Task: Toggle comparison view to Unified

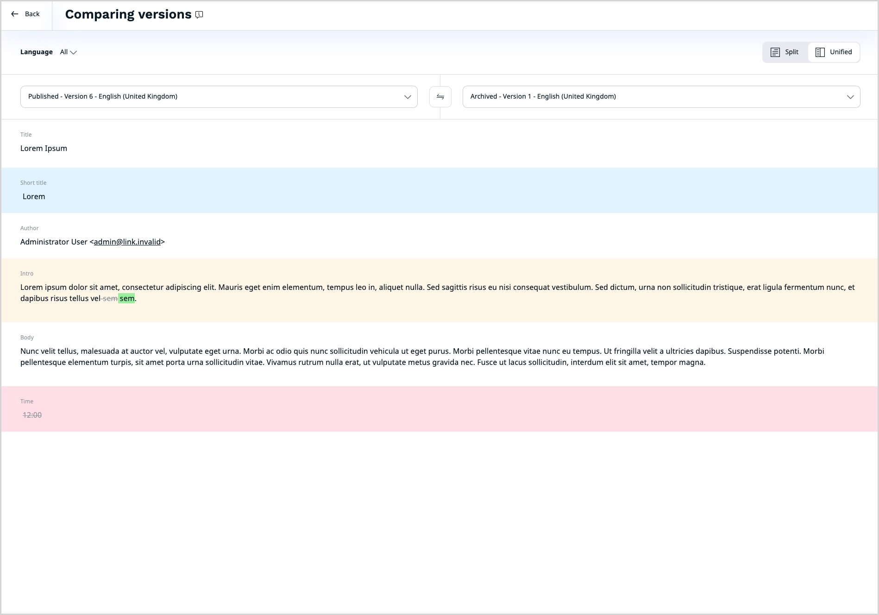Action: click(834, 52)
